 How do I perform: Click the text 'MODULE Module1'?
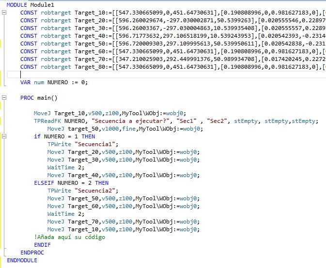(x=31, y=5)
